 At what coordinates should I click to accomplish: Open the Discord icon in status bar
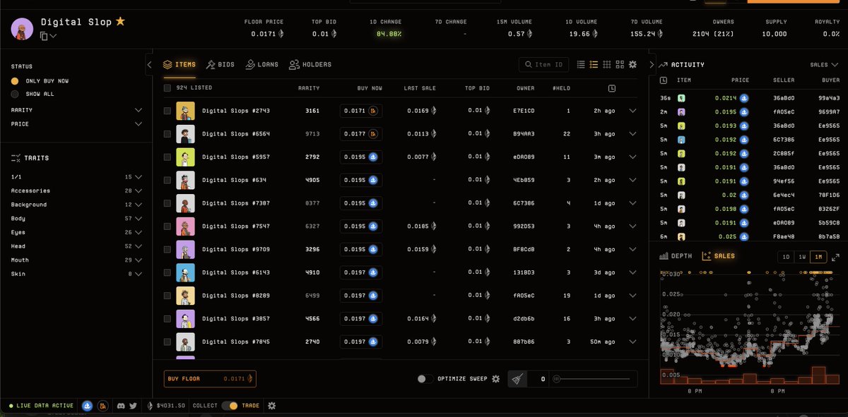pyautogui.click(x=122, y=406)
